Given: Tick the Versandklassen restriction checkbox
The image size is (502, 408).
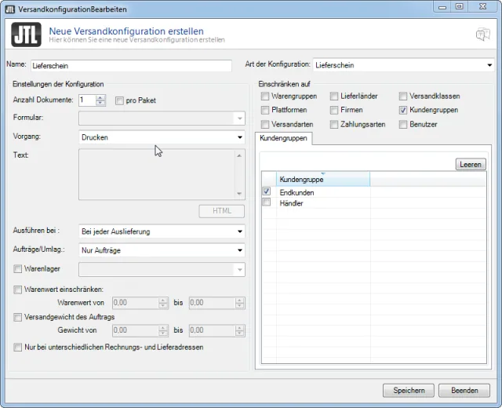Looking at the screenshot, I should (x=403, y=96).
